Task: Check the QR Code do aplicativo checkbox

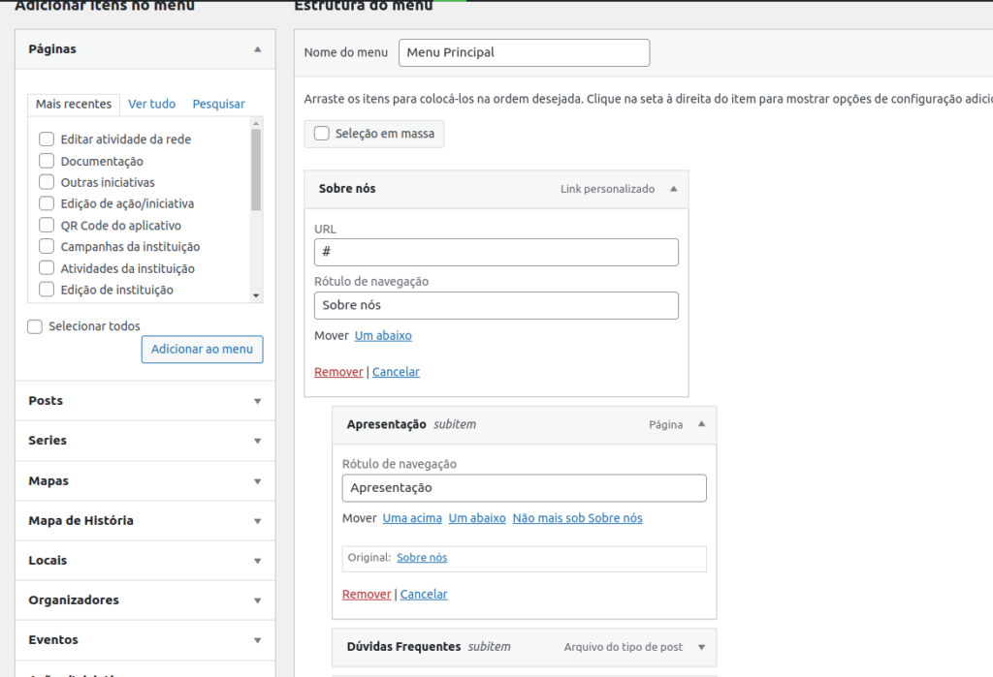Action: pos(47,225)
